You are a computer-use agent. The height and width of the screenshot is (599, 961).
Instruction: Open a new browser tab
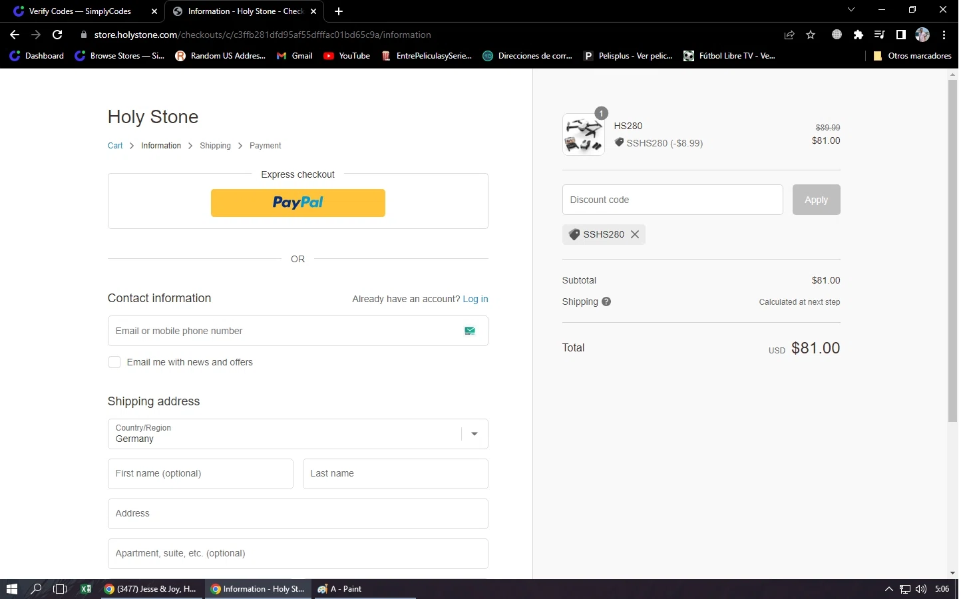point(339,11)
